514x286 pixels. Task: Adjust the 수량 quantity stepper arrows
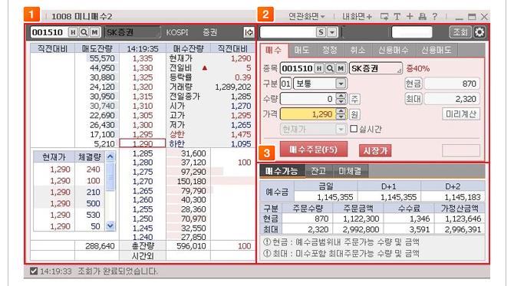coord(341,99)
